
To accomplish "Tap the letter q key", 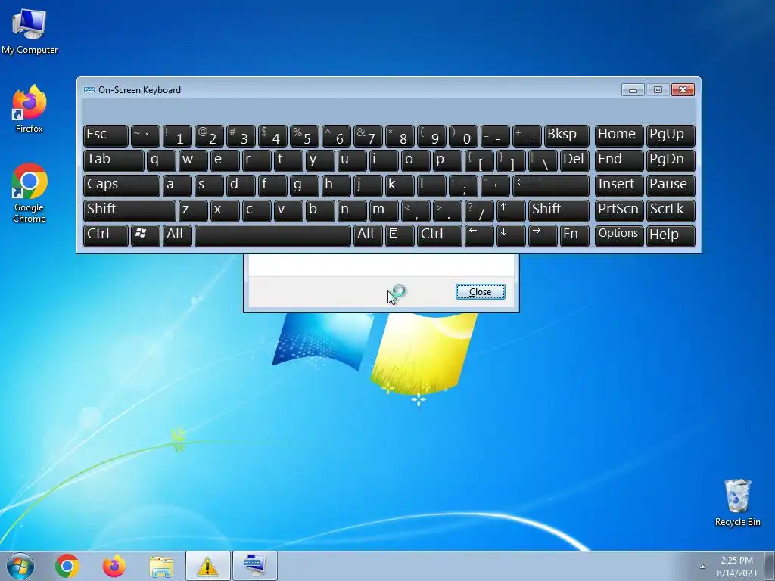I will [x=161, y=161].
